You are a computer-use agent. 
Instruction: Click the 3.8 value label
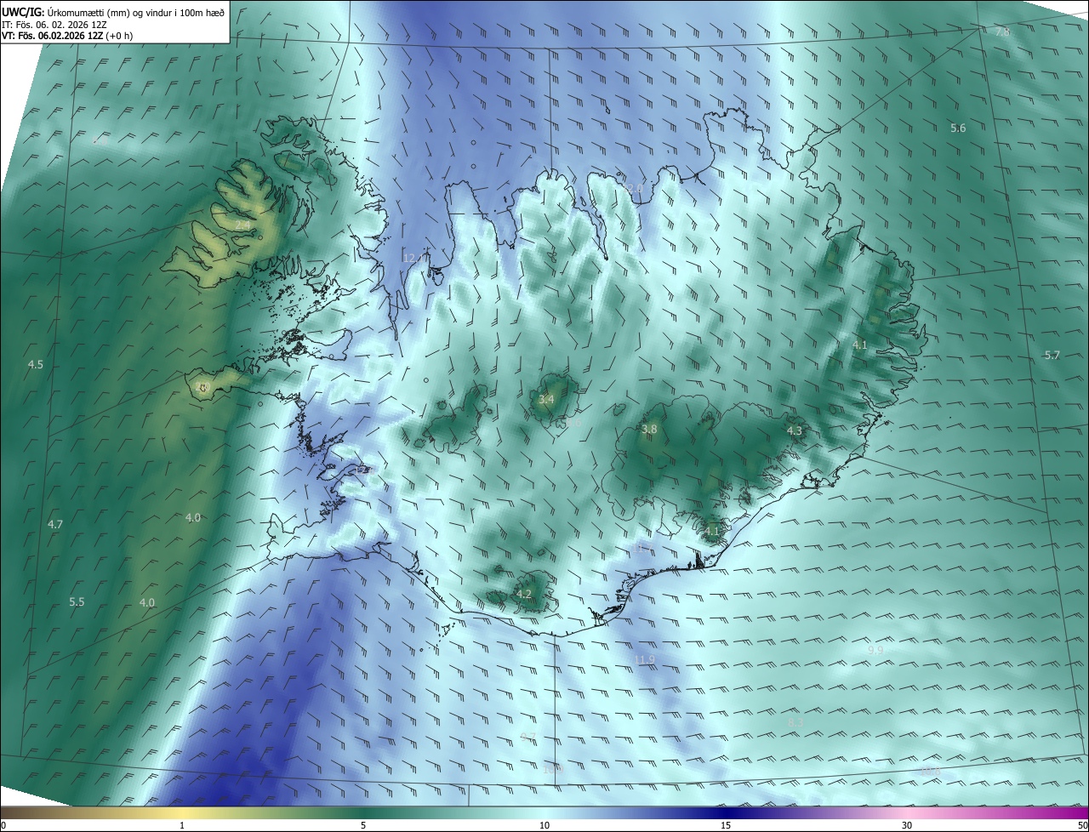click(x=649, y=430)
